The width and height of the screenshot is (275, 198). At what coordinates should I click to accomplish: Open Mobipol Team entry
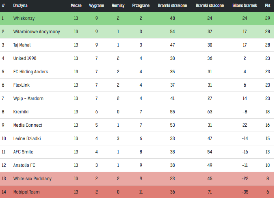click(x=26, y=192)
